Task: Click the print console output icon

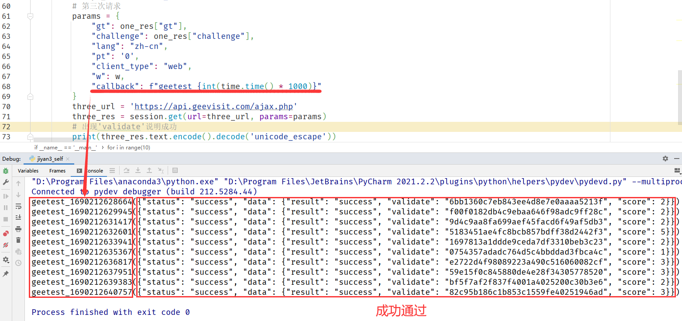Action: point(18,229)
